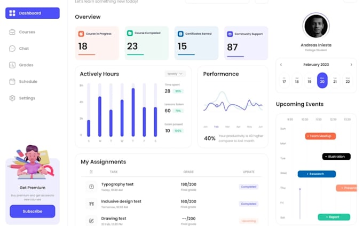Click Andreas Iniesta profile photo
Viewport: 363px width, 226px height.
[x=316, y=26]
